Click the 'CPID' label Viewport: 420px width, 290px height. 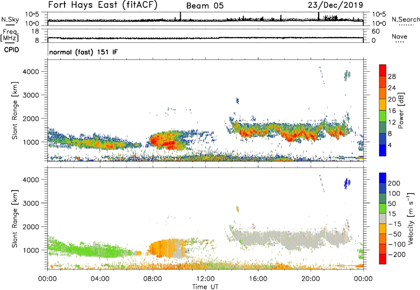[12, 50]
